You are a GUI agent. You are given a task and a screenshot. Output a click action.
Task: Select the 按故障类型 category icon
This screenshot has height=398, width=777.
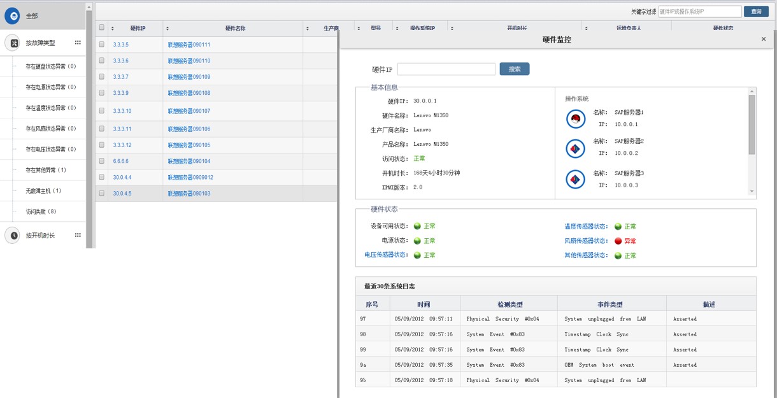13,43
